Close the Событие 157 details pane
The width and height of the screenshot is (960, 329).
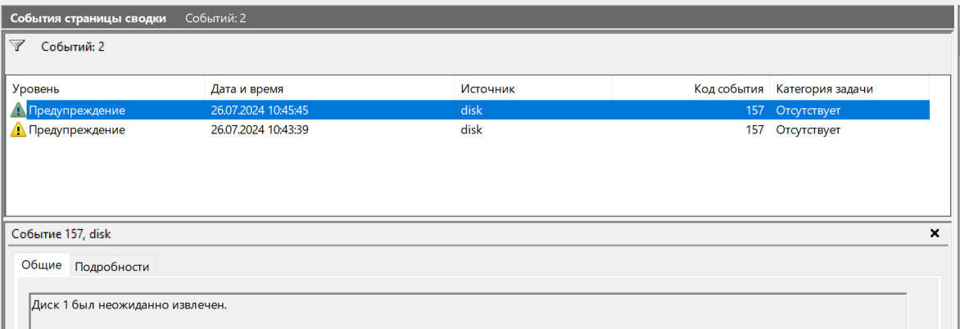(x=935, y=233)
